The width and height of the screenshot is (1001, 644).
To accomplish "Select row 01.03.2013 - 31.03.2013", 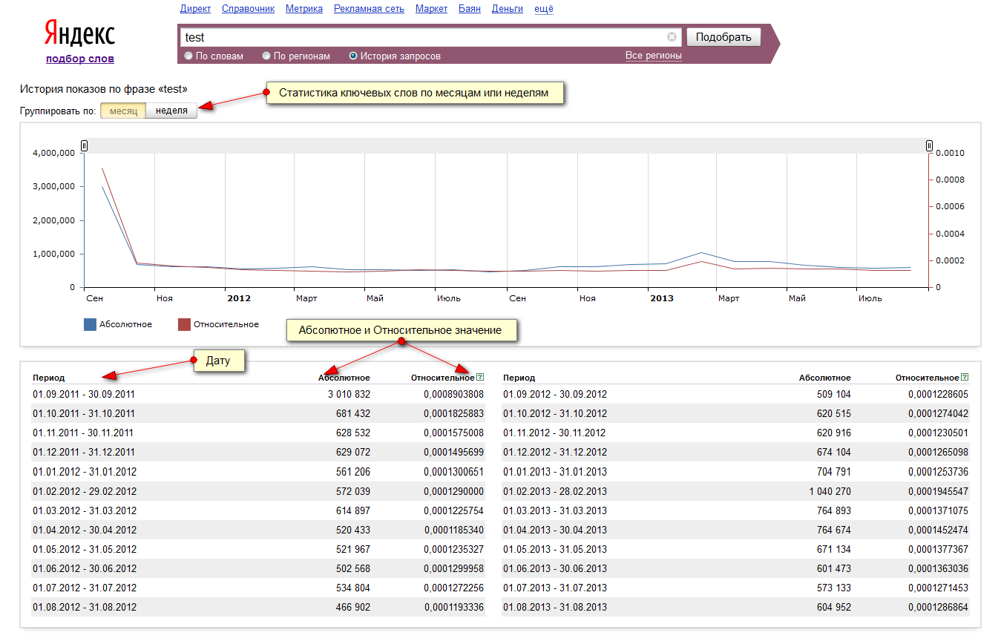I will (735, 510).
